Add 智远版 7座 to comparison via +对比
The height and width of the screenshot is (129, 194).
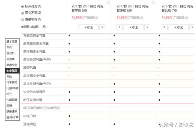[x=178, y=27]
